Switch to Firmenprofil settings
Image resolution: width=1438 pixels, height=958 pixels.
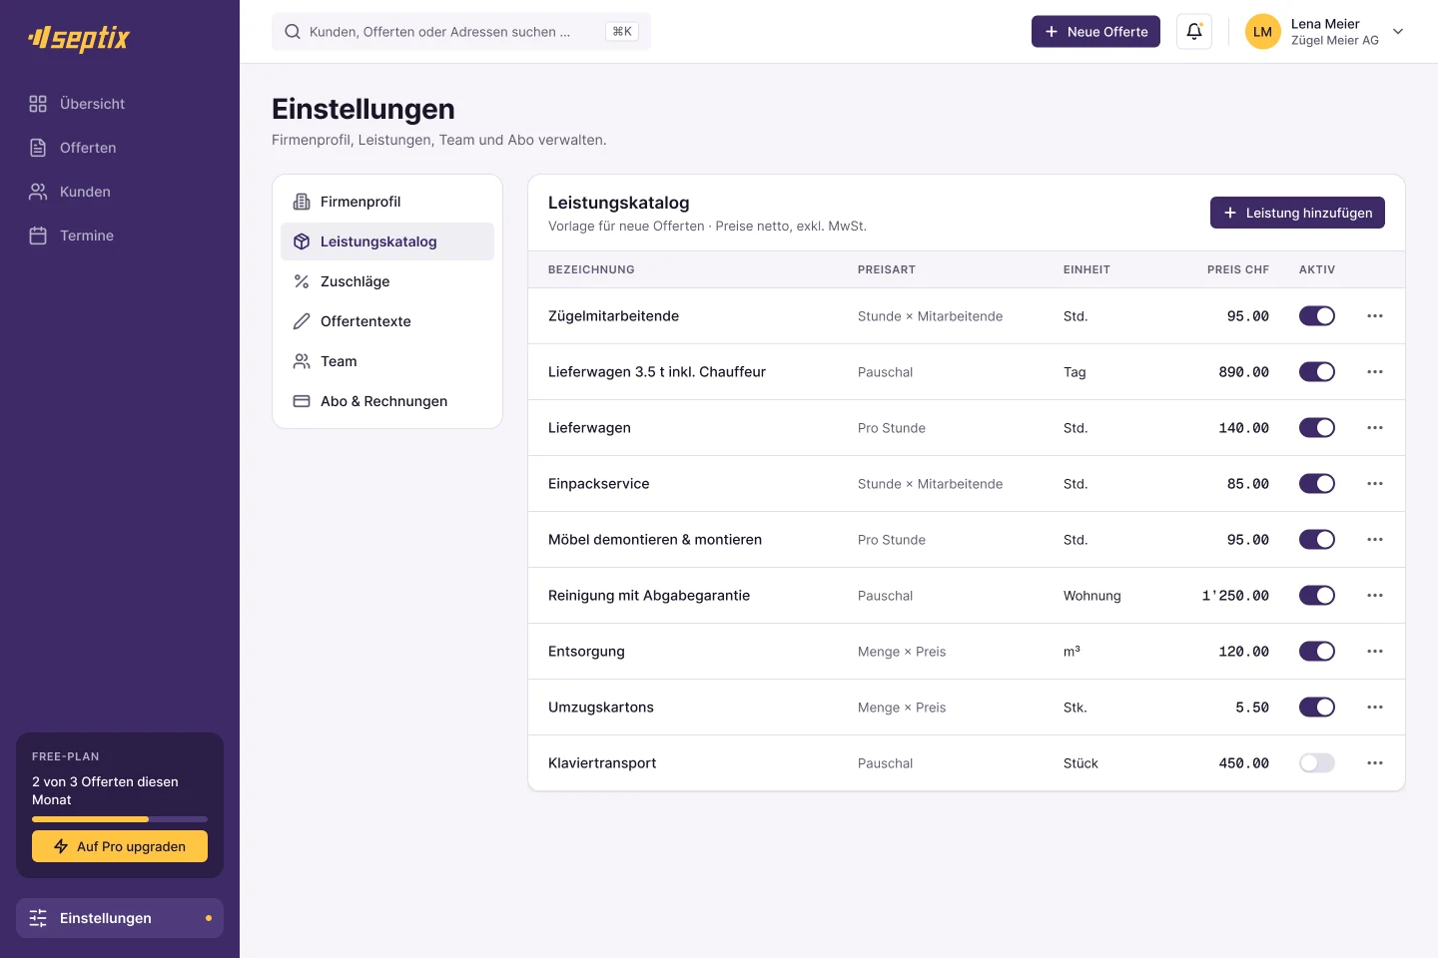click(x=387, y=202)
